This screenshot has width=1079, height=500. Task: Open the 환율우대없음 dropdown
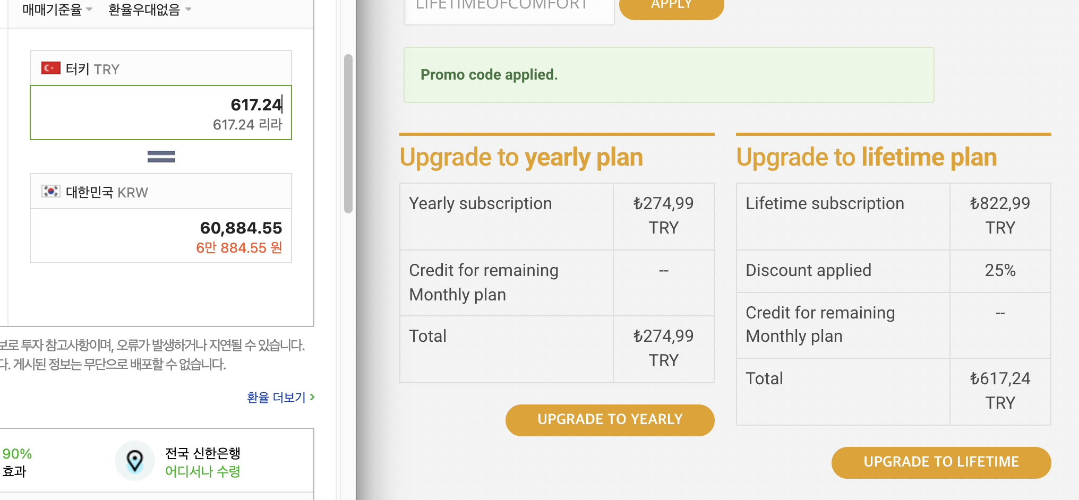point(149,10)
